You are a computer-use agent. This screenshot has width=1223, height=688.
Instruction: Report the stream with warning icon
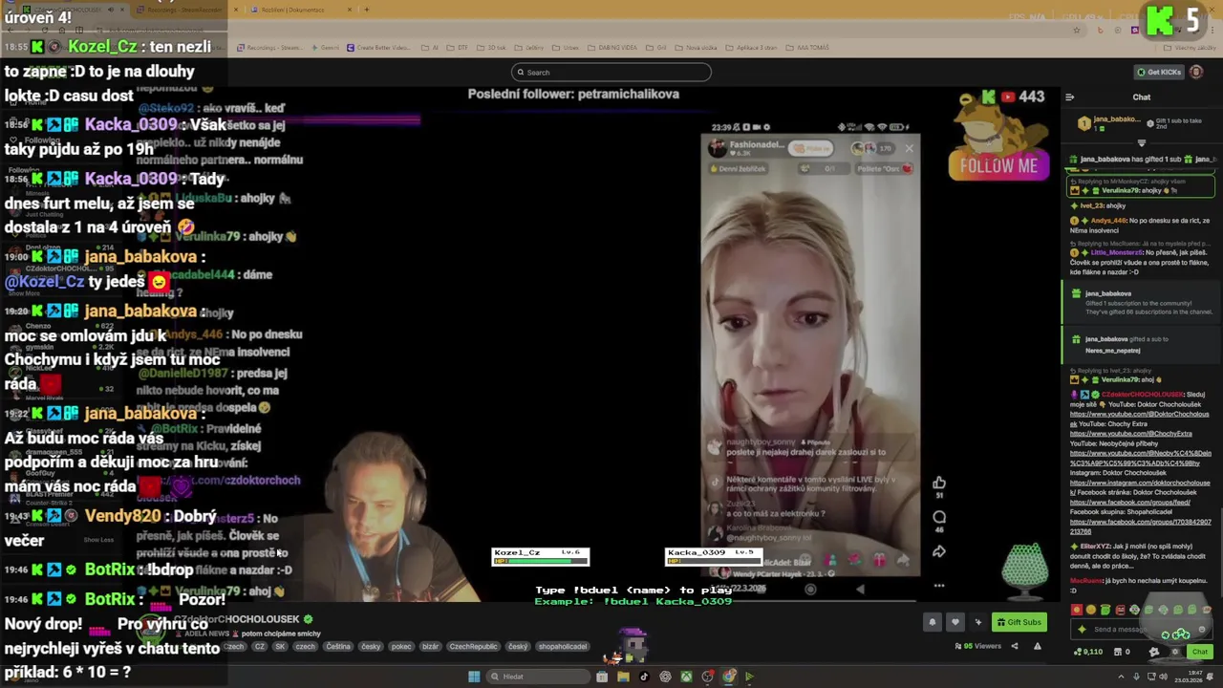[x=1037, y=646]
